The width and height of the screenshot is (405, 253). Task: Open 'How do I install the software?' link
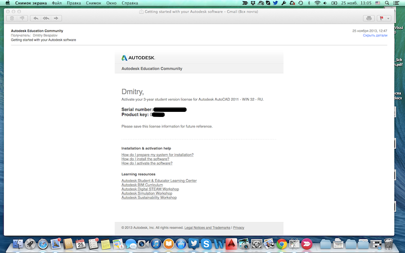click(145, 159)
